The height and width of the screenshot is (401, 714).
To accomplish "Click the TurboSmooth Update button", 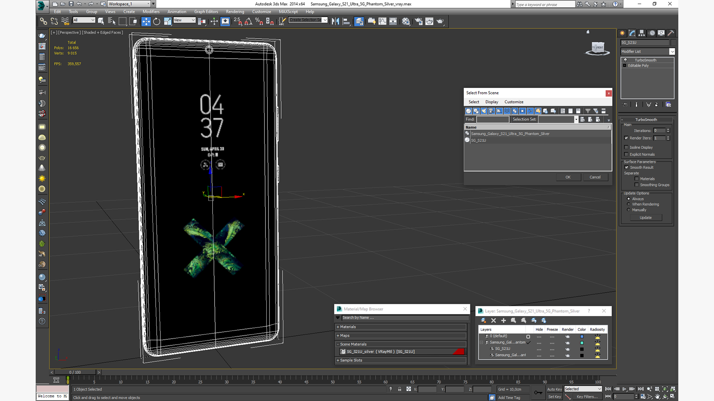I will pos(646,218).
